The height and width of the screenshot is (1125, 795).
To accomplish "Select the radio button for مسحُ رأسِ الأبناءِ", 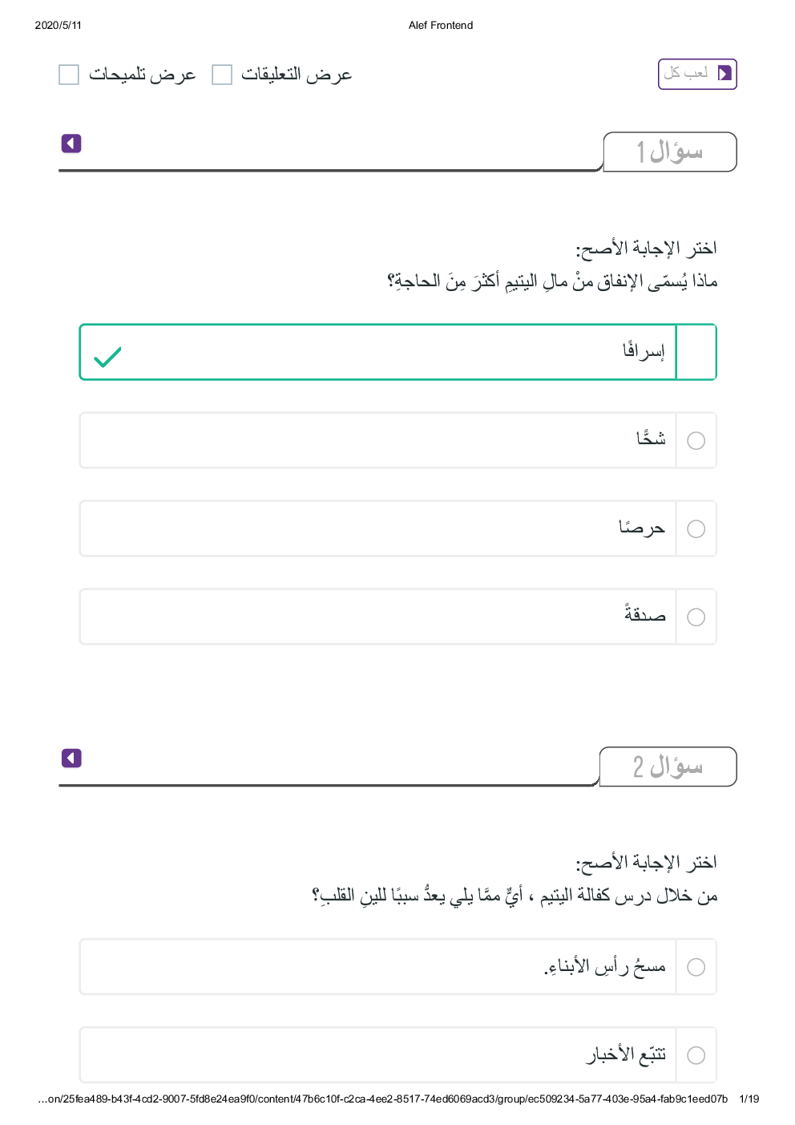I will coord(696,967).
